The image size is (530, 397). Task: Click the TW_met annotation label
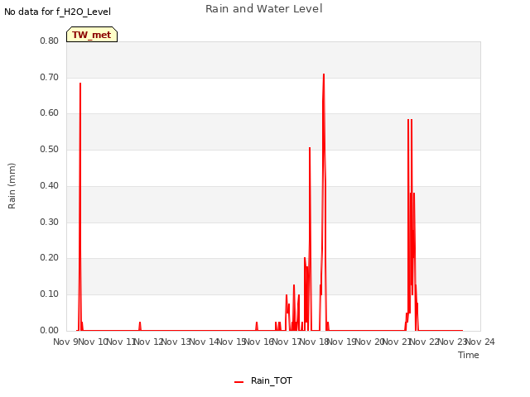[x=92, y=35]
